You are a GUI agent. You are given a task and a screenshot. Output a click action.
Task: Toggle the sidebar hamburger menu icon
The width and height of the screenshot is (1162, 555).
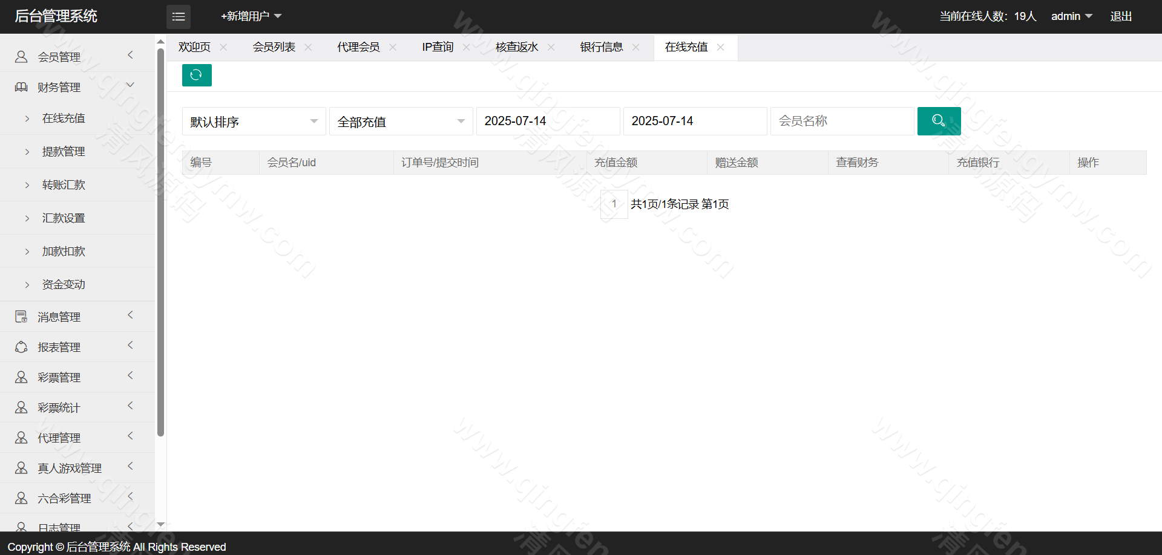coord(179,17)
